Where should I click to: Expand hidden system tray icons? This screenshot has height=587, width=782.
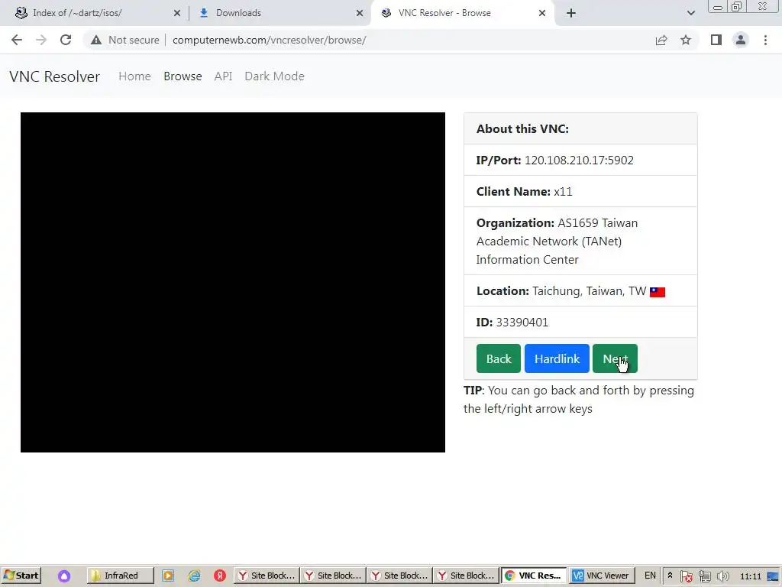[x=670, y=576]
